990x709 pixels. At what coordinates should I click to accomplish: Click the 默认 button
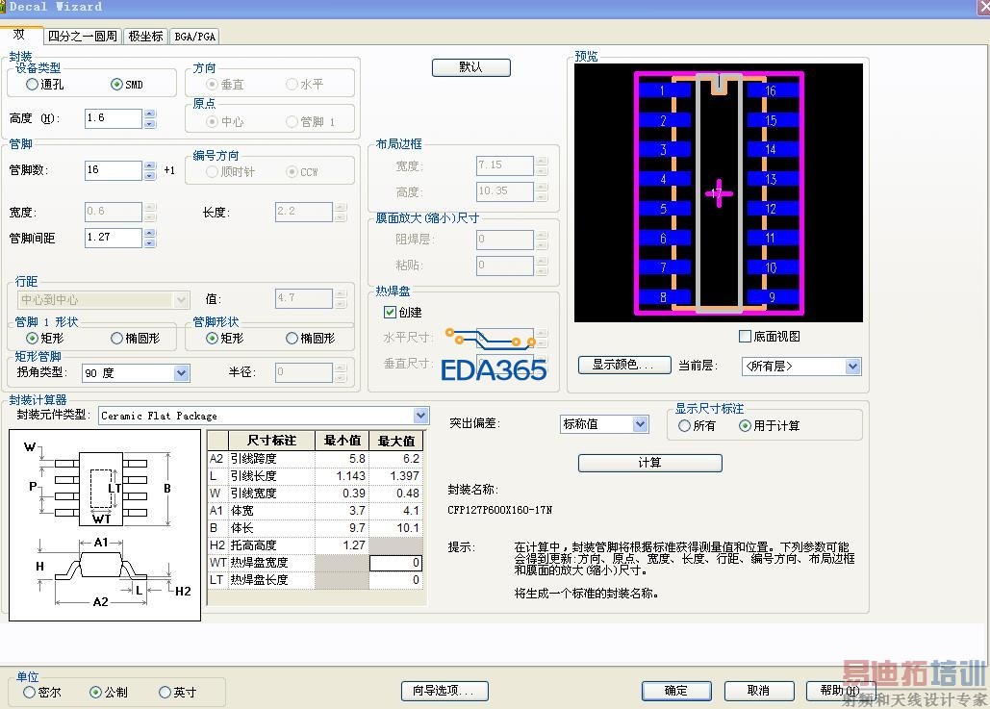click(x=471, y=67)
